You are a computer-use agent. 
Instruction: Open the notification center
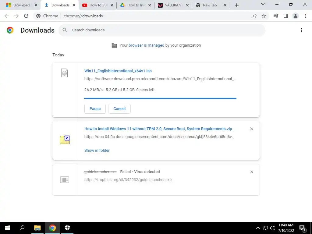[303, 228]
